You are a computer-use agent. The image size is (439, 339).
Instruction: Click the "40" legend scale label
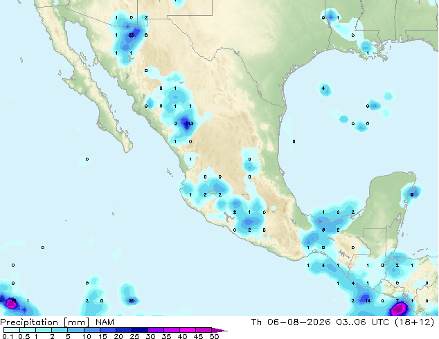click(x=182, y=336)
